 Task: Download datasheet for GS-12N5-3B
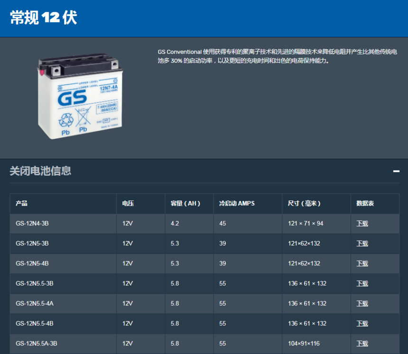(362, 243)
